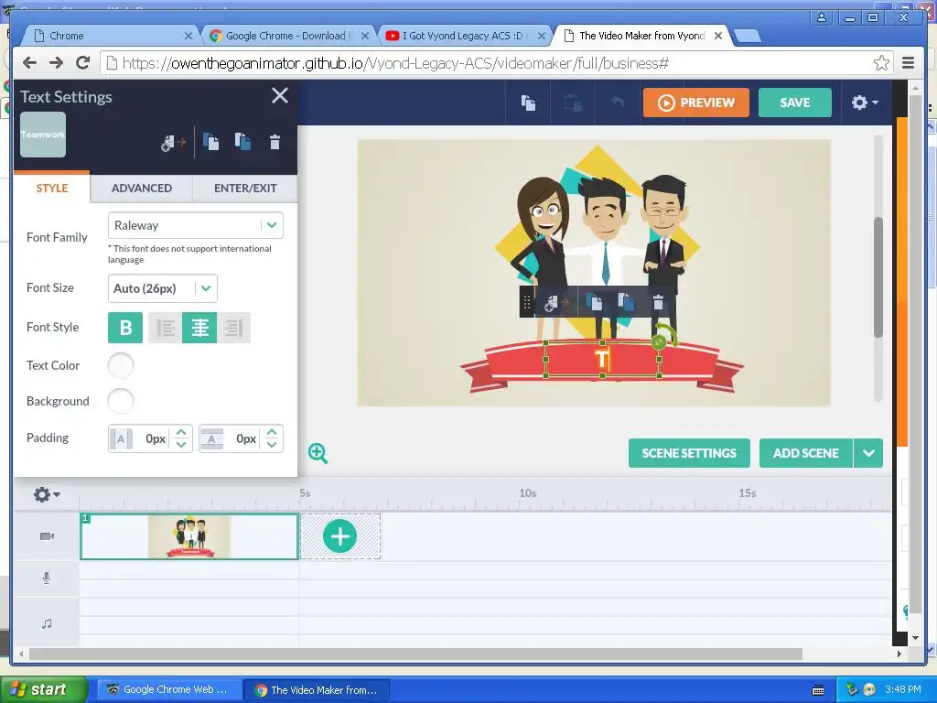Click paste icon on canvas floating toolbar
The width and height of the screenshot is (937, 703).
[x=626, y=301]
